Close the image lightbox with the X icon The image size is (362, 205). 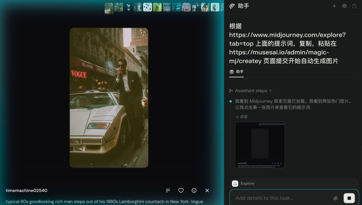tap(207, 191)
